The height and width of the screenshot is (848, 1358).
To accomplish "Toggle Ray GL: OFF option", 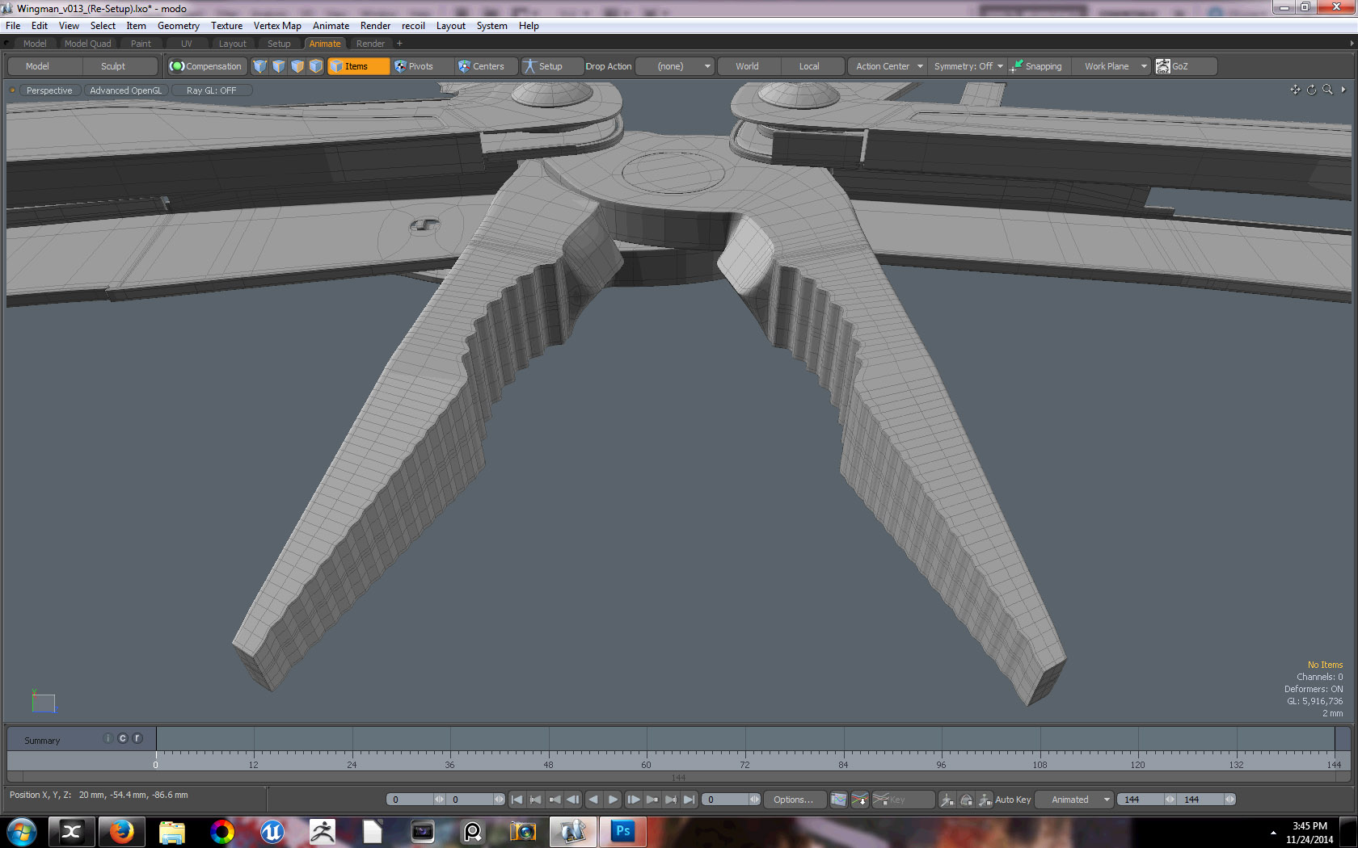I will point(212,90).
